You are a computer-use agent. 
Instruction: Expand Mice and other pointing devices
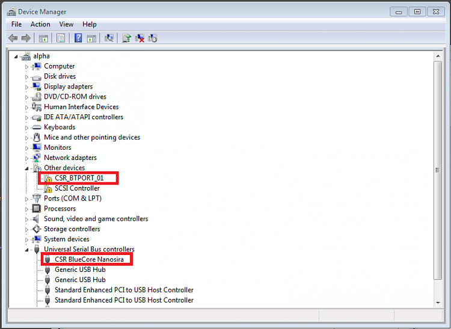pos(26,138)
